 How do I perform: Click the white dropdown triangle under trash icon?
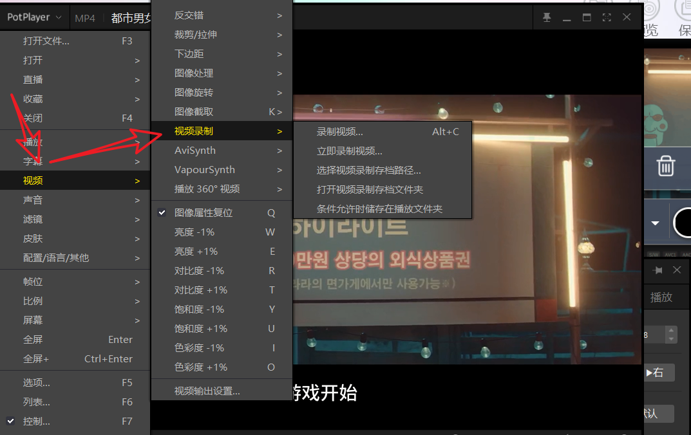click(x=656, y=223)
